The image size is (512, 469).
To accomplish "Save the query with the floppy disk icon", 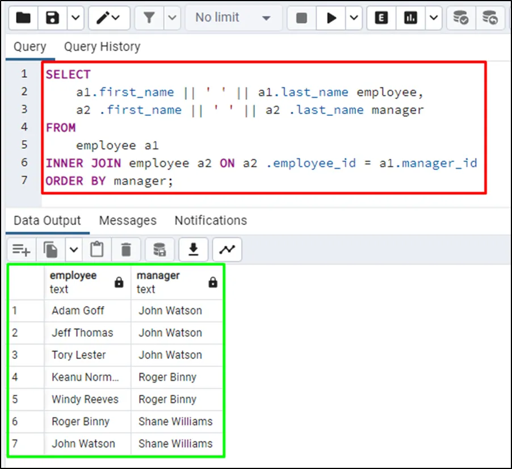I will (53, 18).
